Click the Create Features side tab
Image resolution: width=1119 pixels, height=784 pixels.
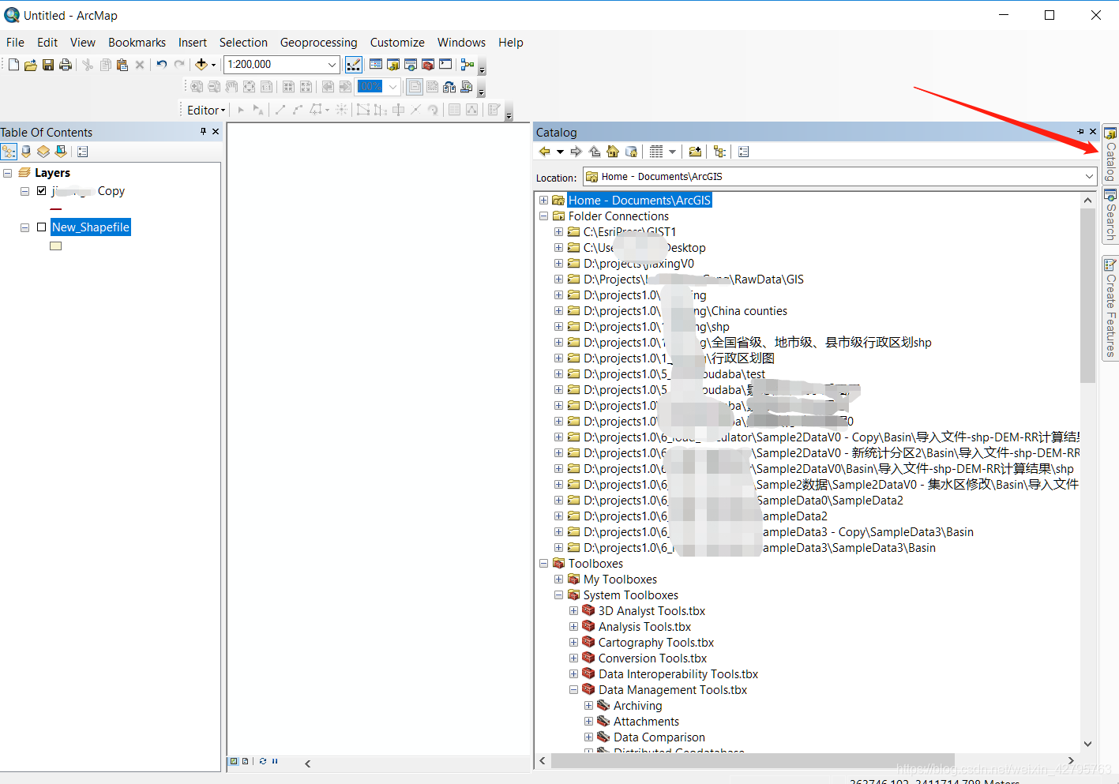pyautogui.click(x=1110, y=307)
